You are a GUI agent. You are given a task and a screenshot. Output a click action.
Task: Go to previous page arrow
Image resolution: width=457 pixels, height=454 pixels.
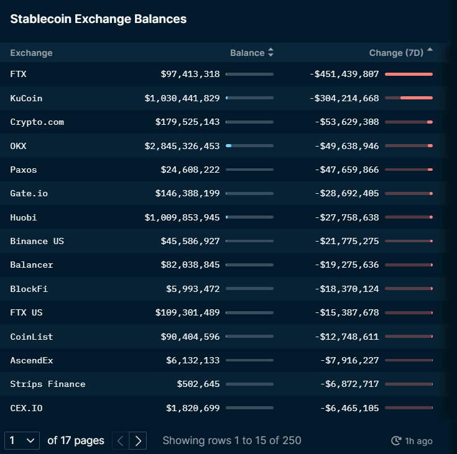(121, 441)
